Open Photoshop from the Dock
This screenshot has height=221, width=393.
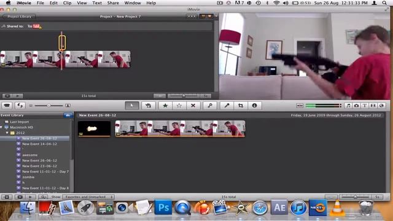click(x=163, y=207)
